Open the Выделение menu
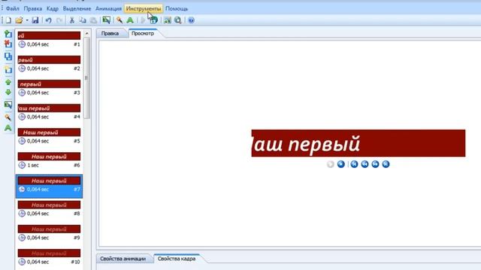481x270 pixels. pos(77,8)
